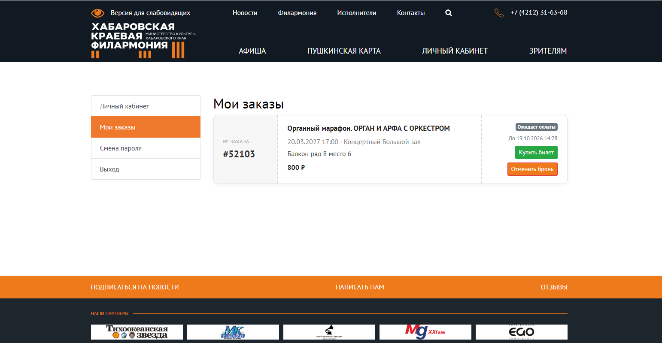Click Версия для слабовидящих link
Viewport: 662px width, 343px height.
pyautogui.click(x=150, y=13)
